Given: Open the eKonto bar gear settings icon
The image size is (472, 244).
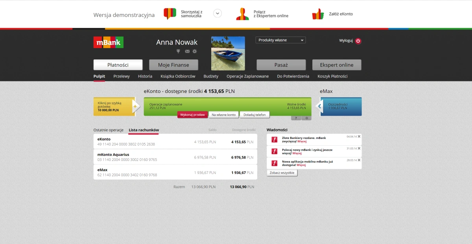Looking at the screenshot, I should (x=306, y=118).
